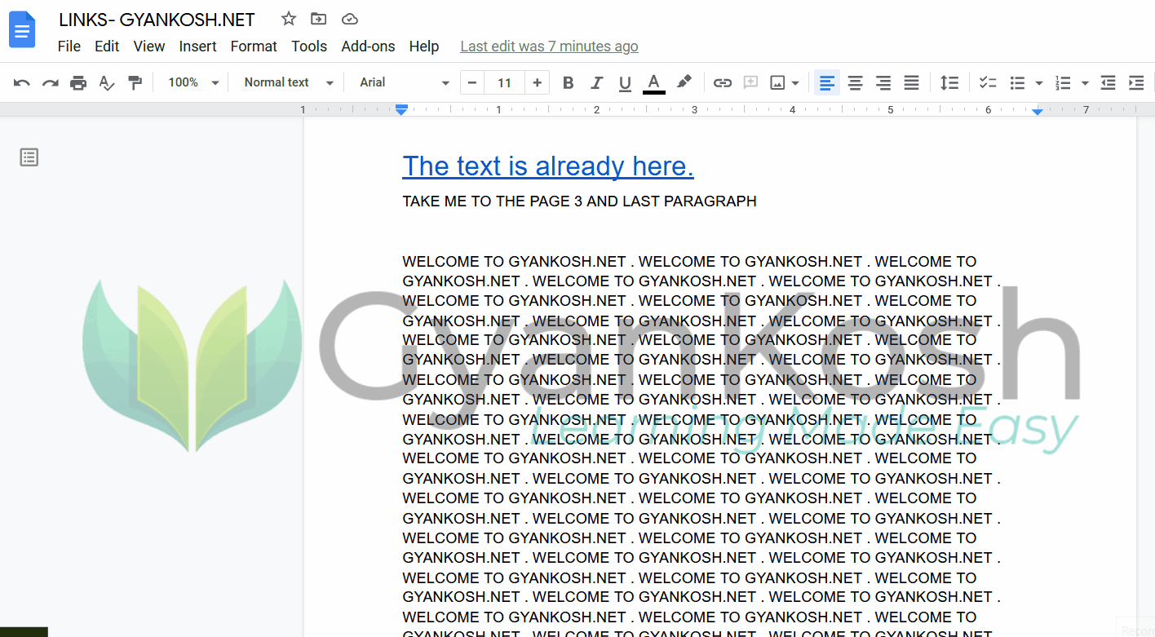Click the document outline icon
Viewport: 1155px width, 637px height.
click(29, 157)
